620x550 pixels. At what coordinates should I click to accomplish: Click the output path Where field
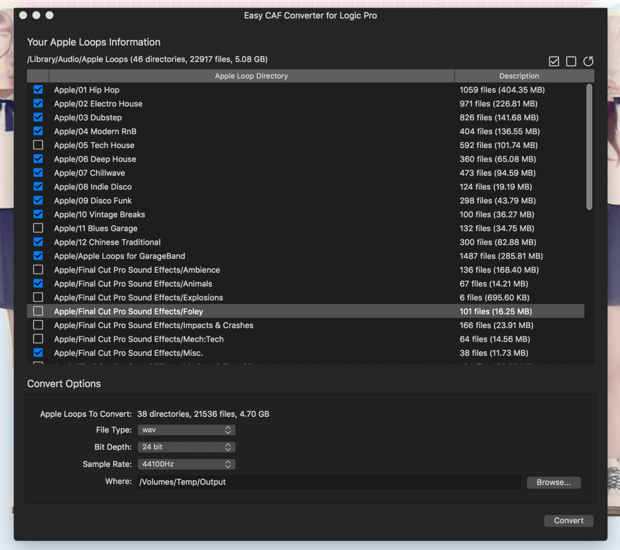pyautogui.click(x=328, y=482)
